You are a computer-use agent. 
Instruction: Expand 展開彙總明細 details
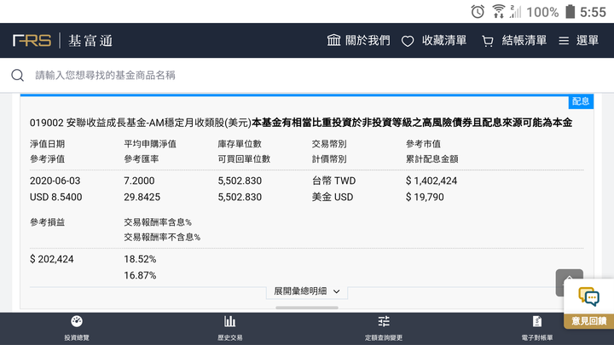click(307, 291)
